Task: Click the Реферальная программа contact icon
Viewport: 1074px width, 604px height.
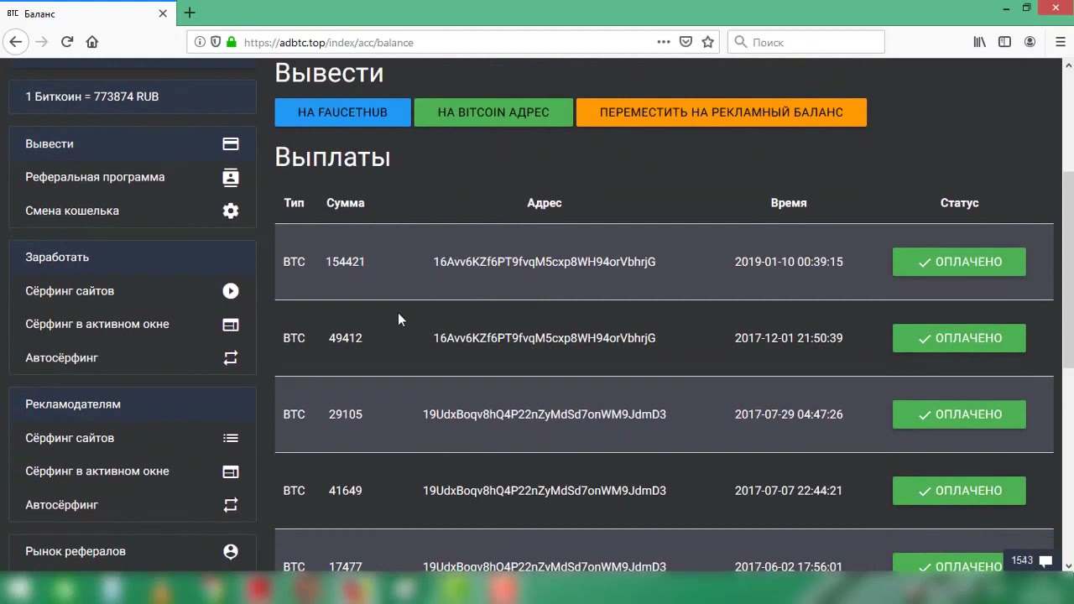Action: 231,177
